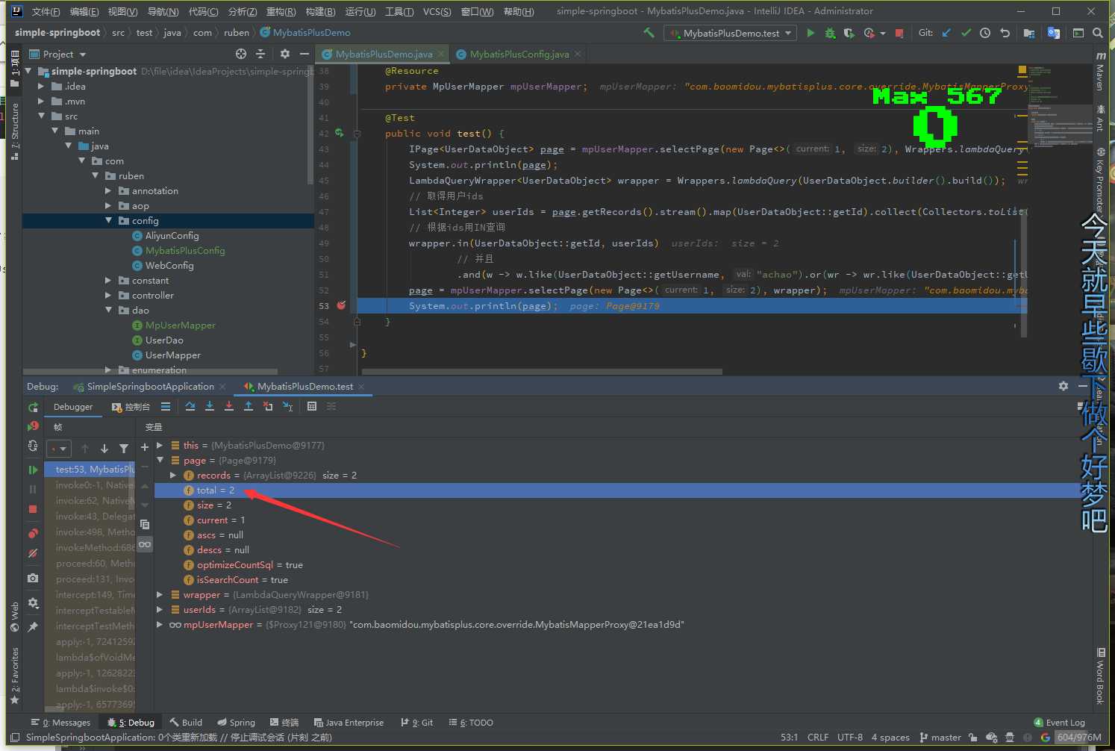1115x751 pixels.
Task: Open MybatisPlusDemo.test run configuration dropdown
Action: pos(731,33)
